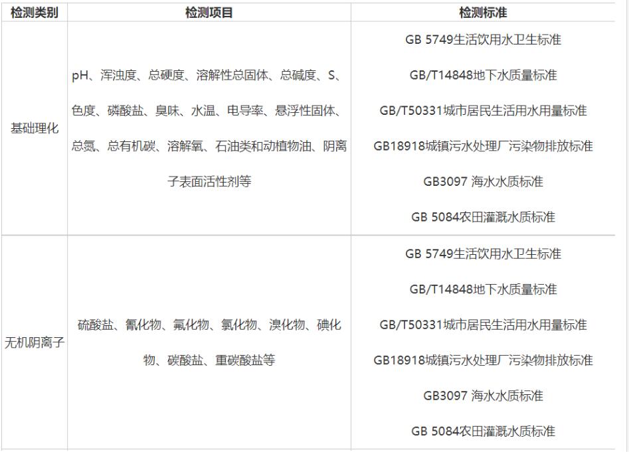The image size is (629, 452).
Task: Click the 检测项目 column header
Action: pyautogui.click(x=209, y=13)
